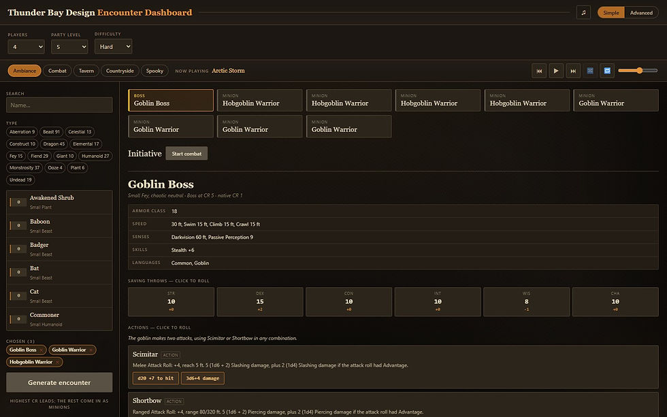This screenshot has width=667, height=417.
Task: Select the Tavern music tab
Action: (x=86, y=71)
